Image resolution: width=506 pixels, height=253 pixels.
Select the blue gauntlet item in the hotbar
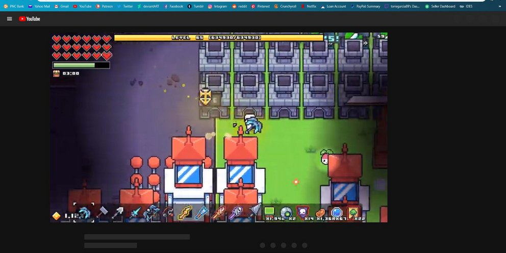[202, 212]
